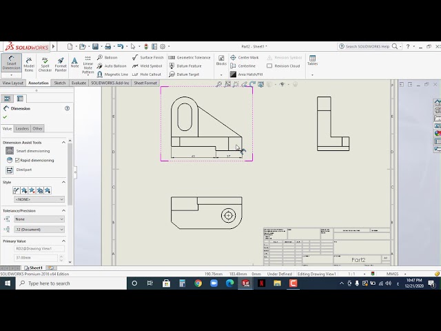Select the Leaders tab in Dimension panel
Viewport: 441px width, 331px height.
(x=22, y=129)
